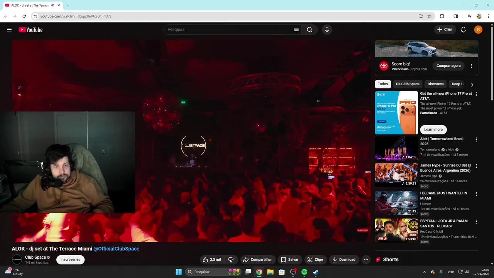Save video with Salvar button
The height and width of the screenshot is (278, 494).
point(289,259)
